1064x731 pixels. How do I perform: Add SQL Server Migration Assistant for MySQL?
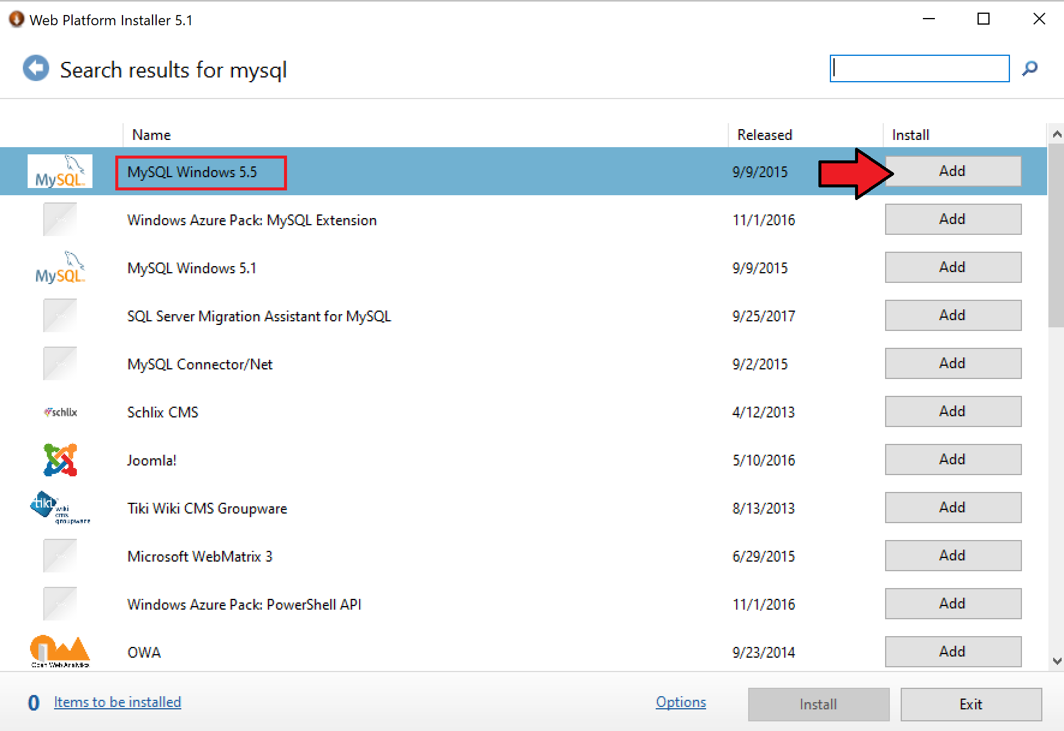[x=953, y=315]
